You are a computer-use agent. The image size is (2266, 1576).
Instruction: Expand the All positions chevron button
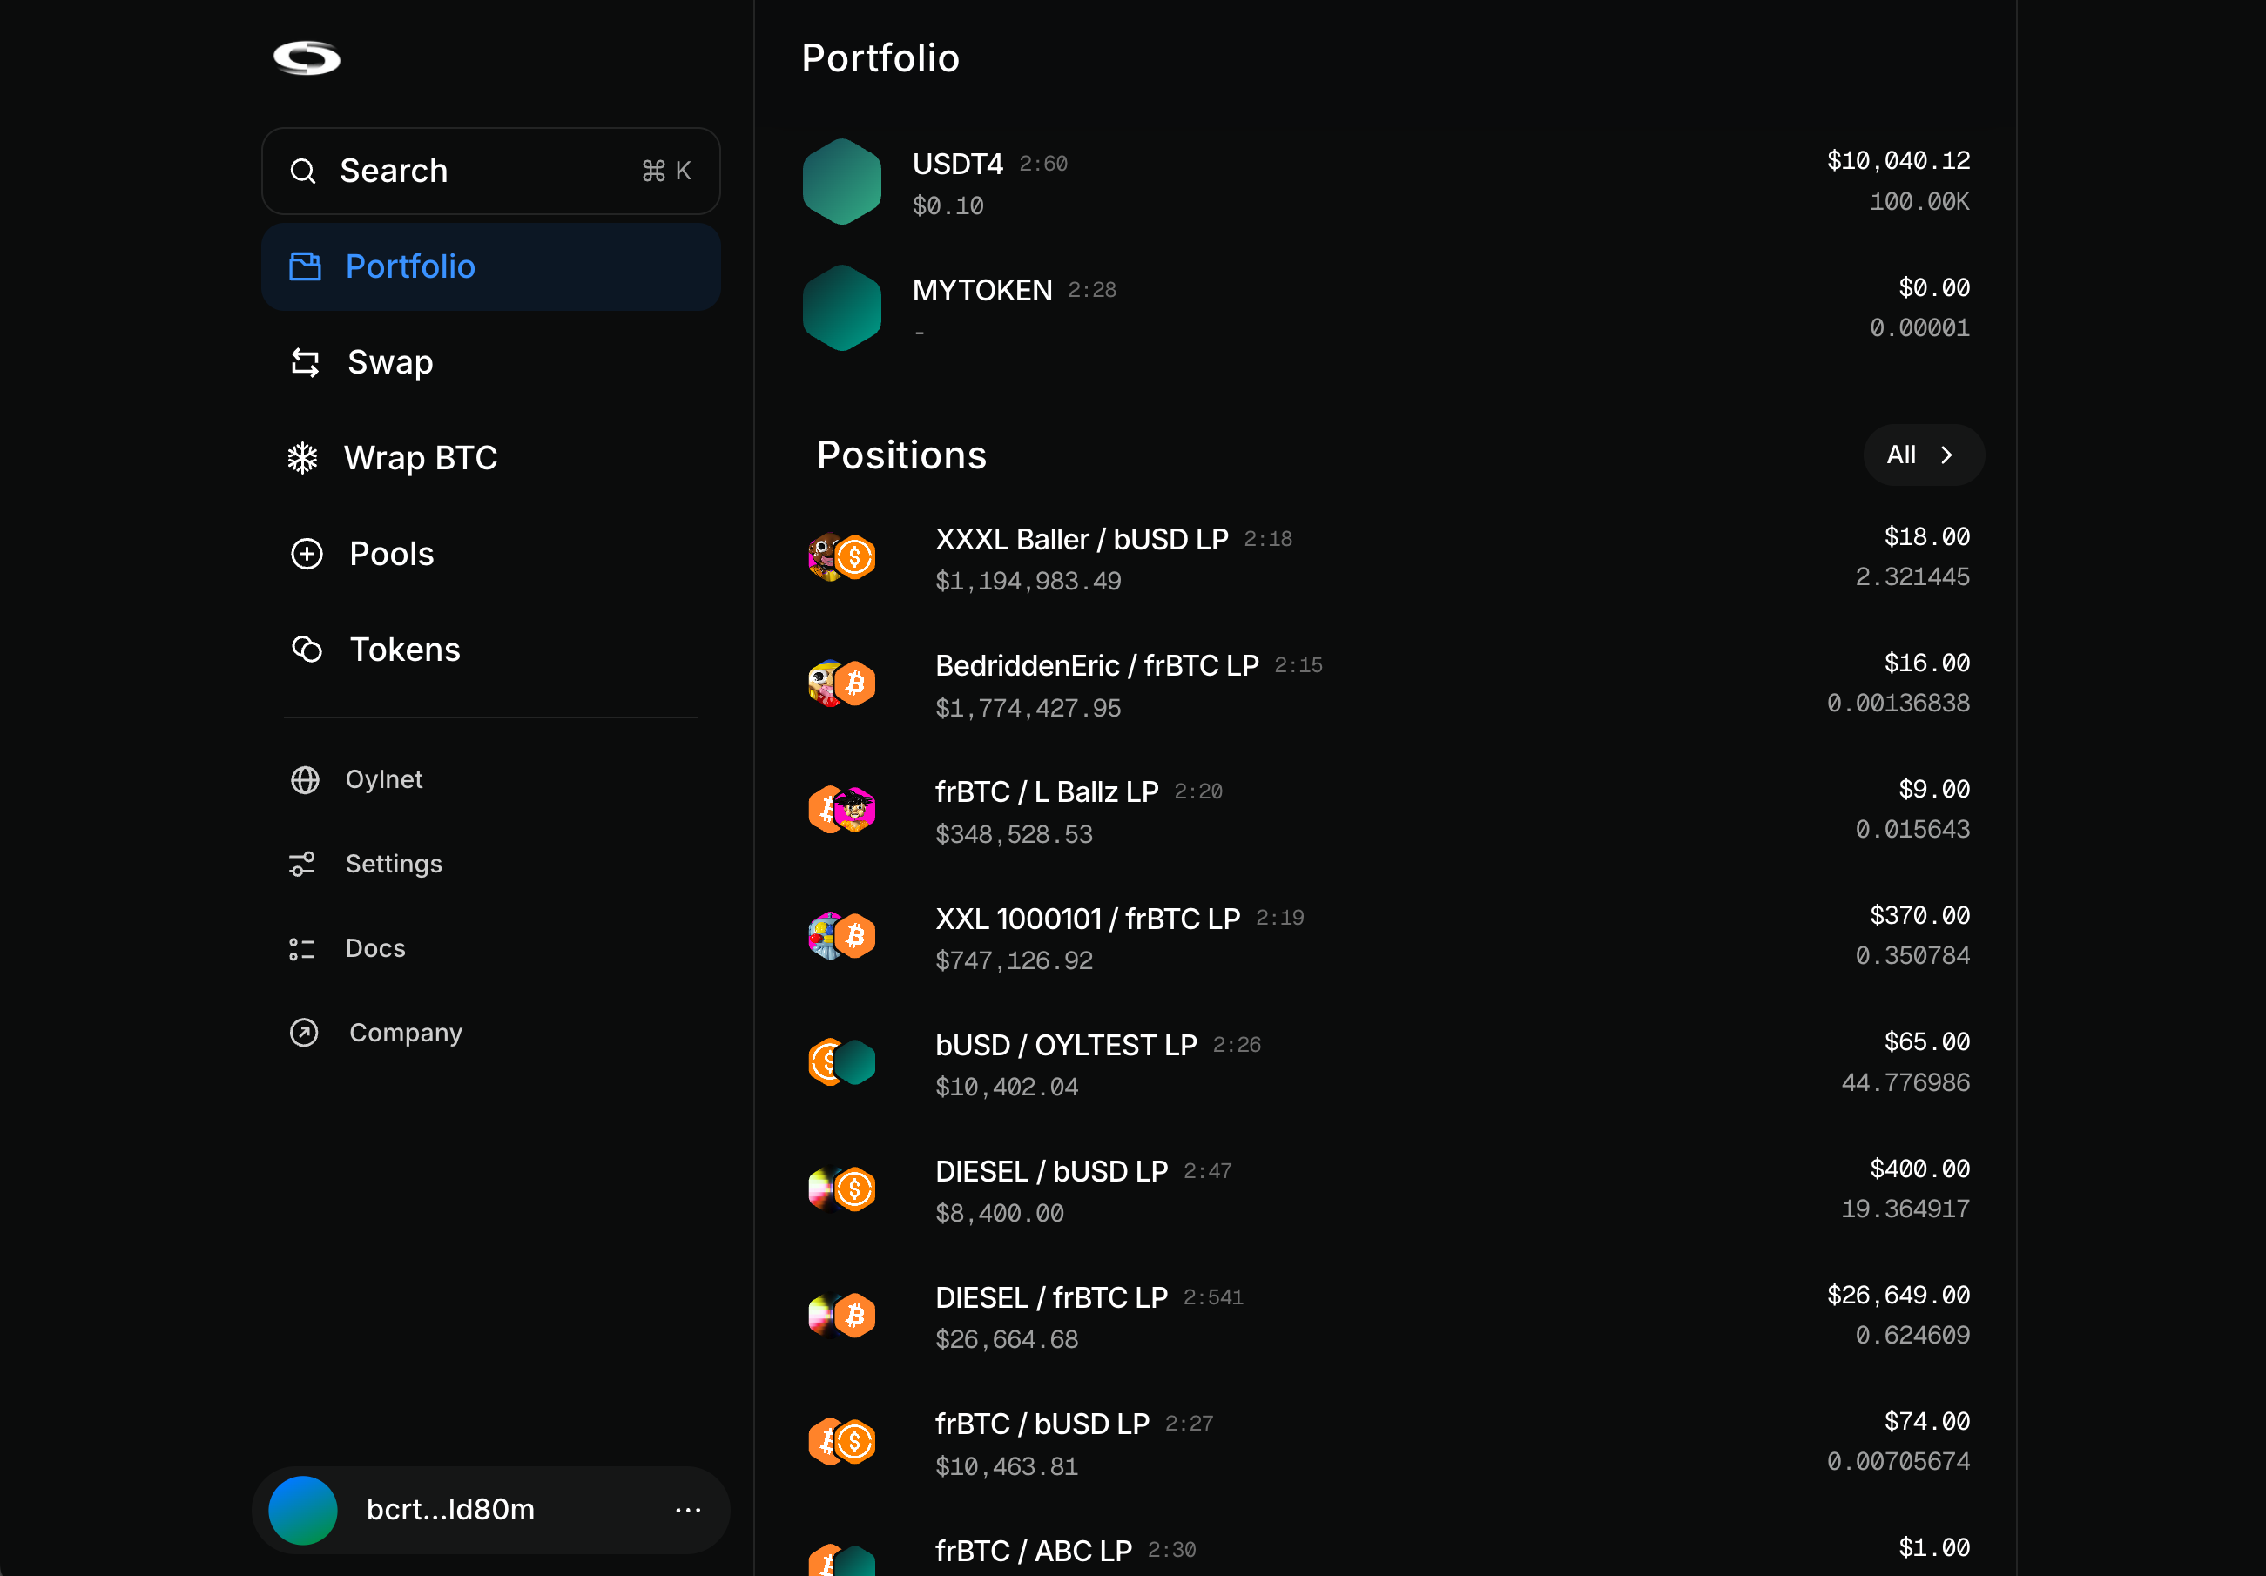1923,455
